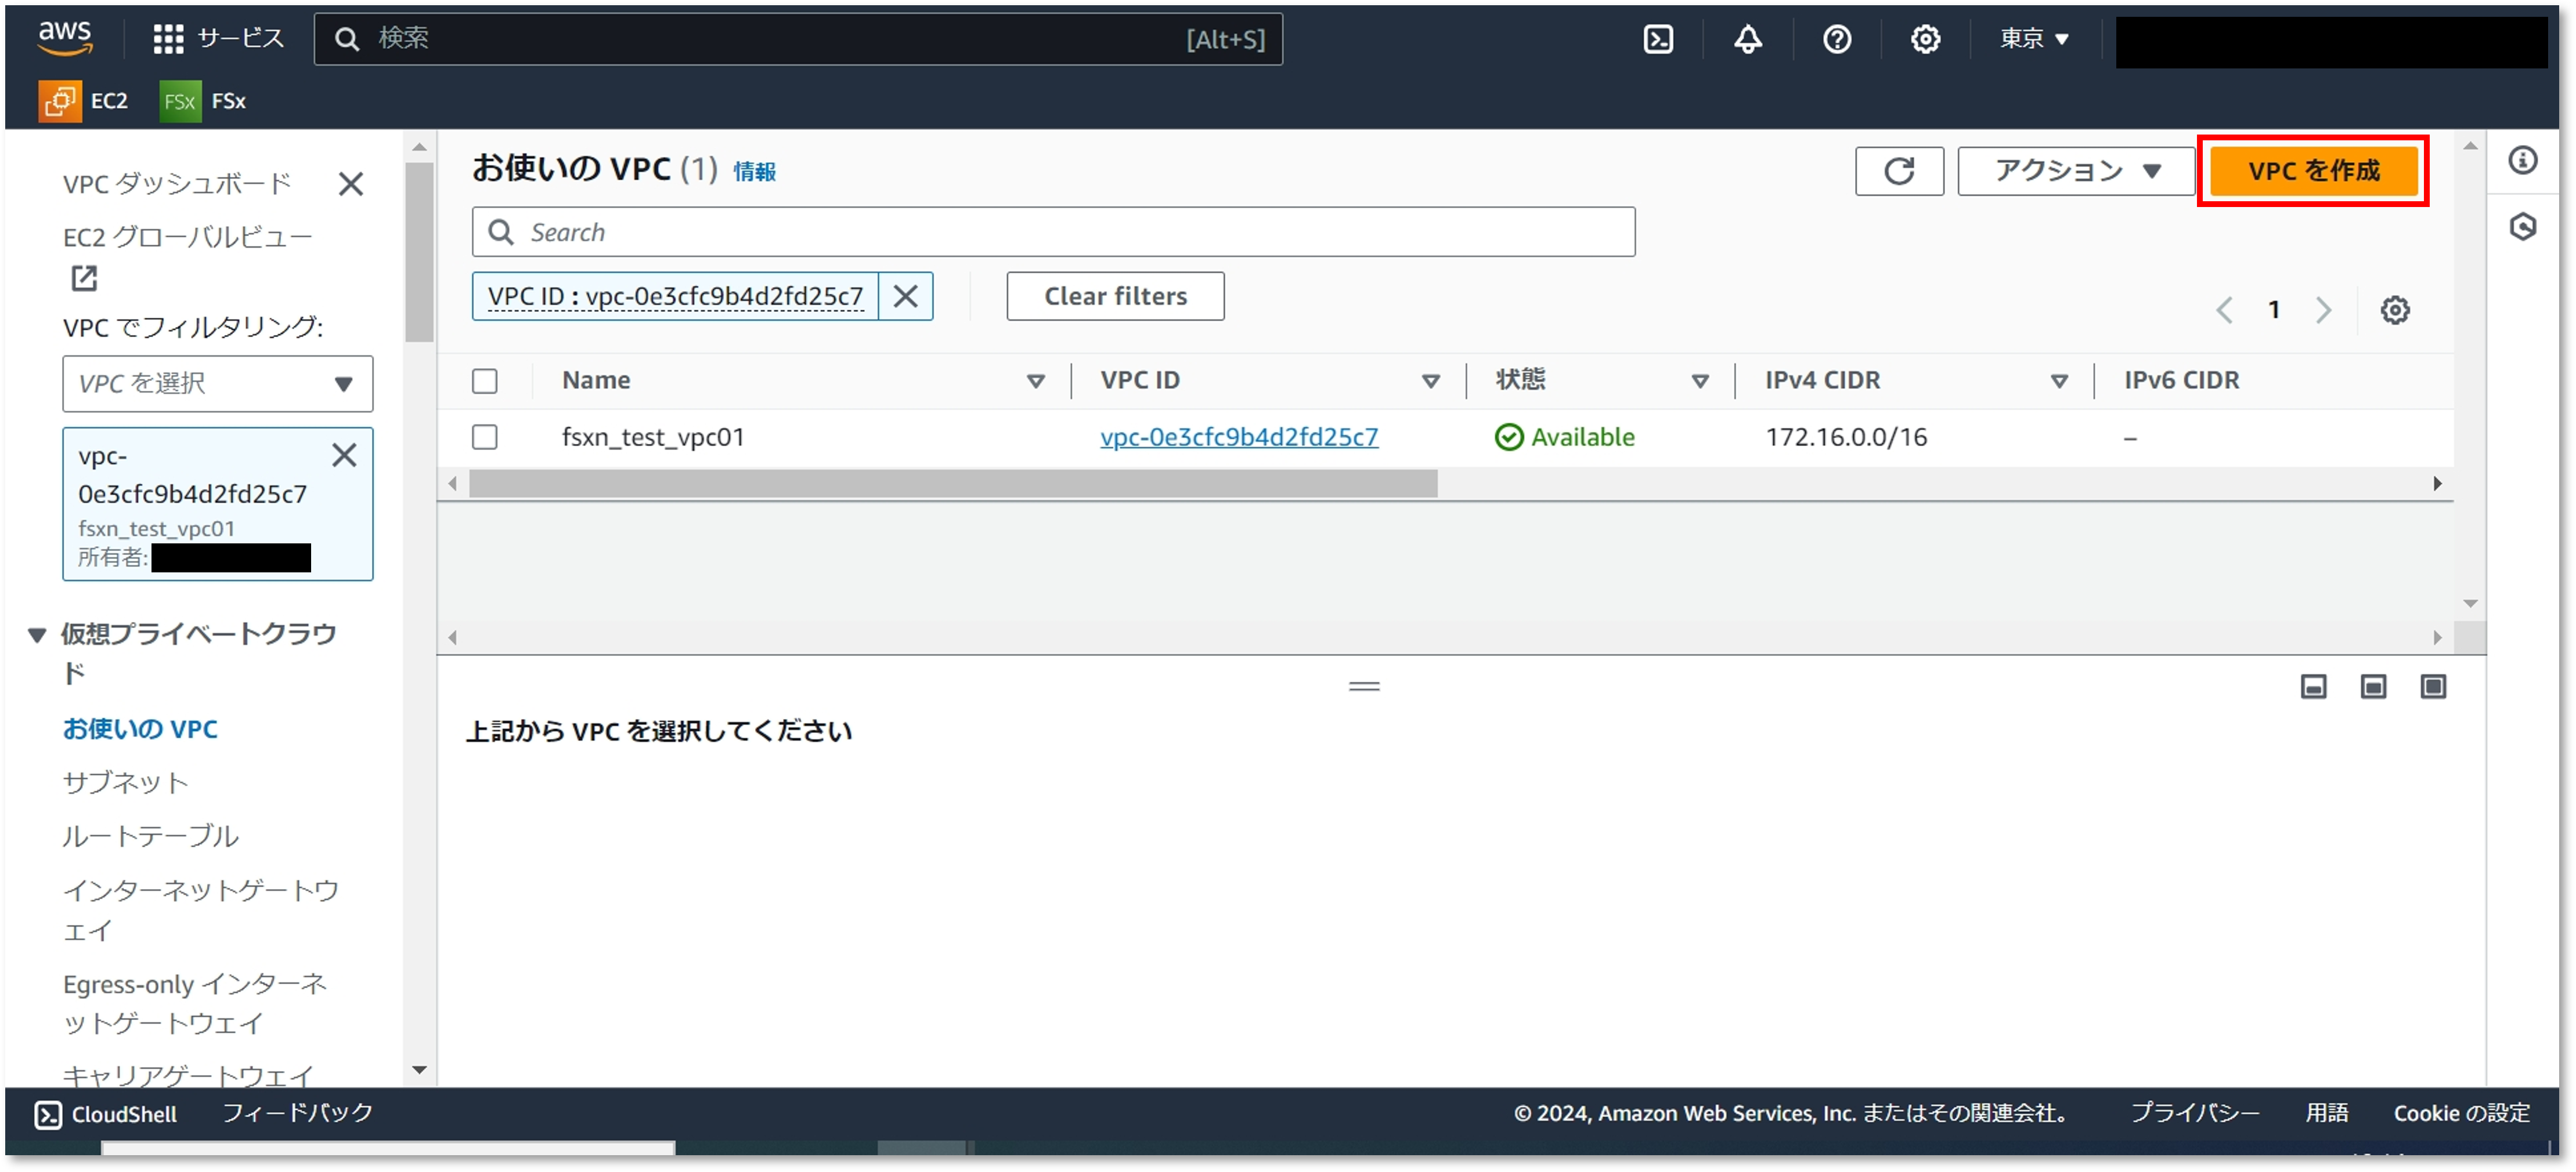Select お使いの VPC in sidebar
Image resolution: width=2576 pixels, height=1172 pixels.
click(140, 728)
